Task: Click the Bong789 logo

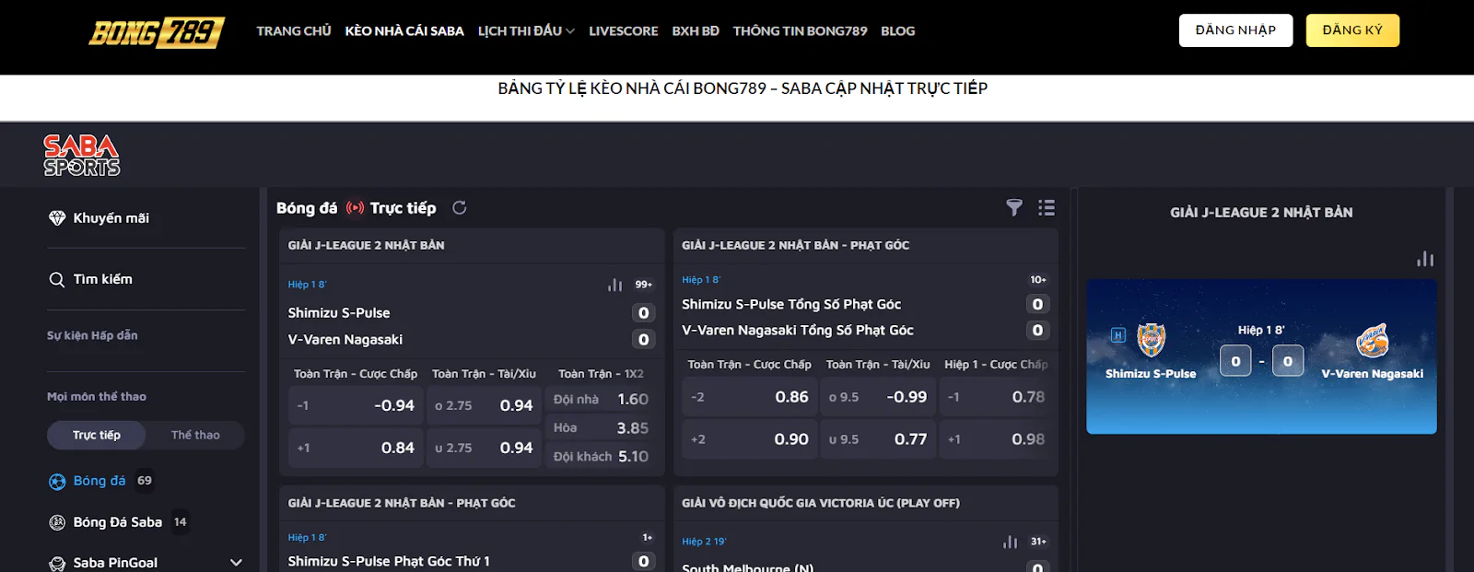Action: pos(156,32)
